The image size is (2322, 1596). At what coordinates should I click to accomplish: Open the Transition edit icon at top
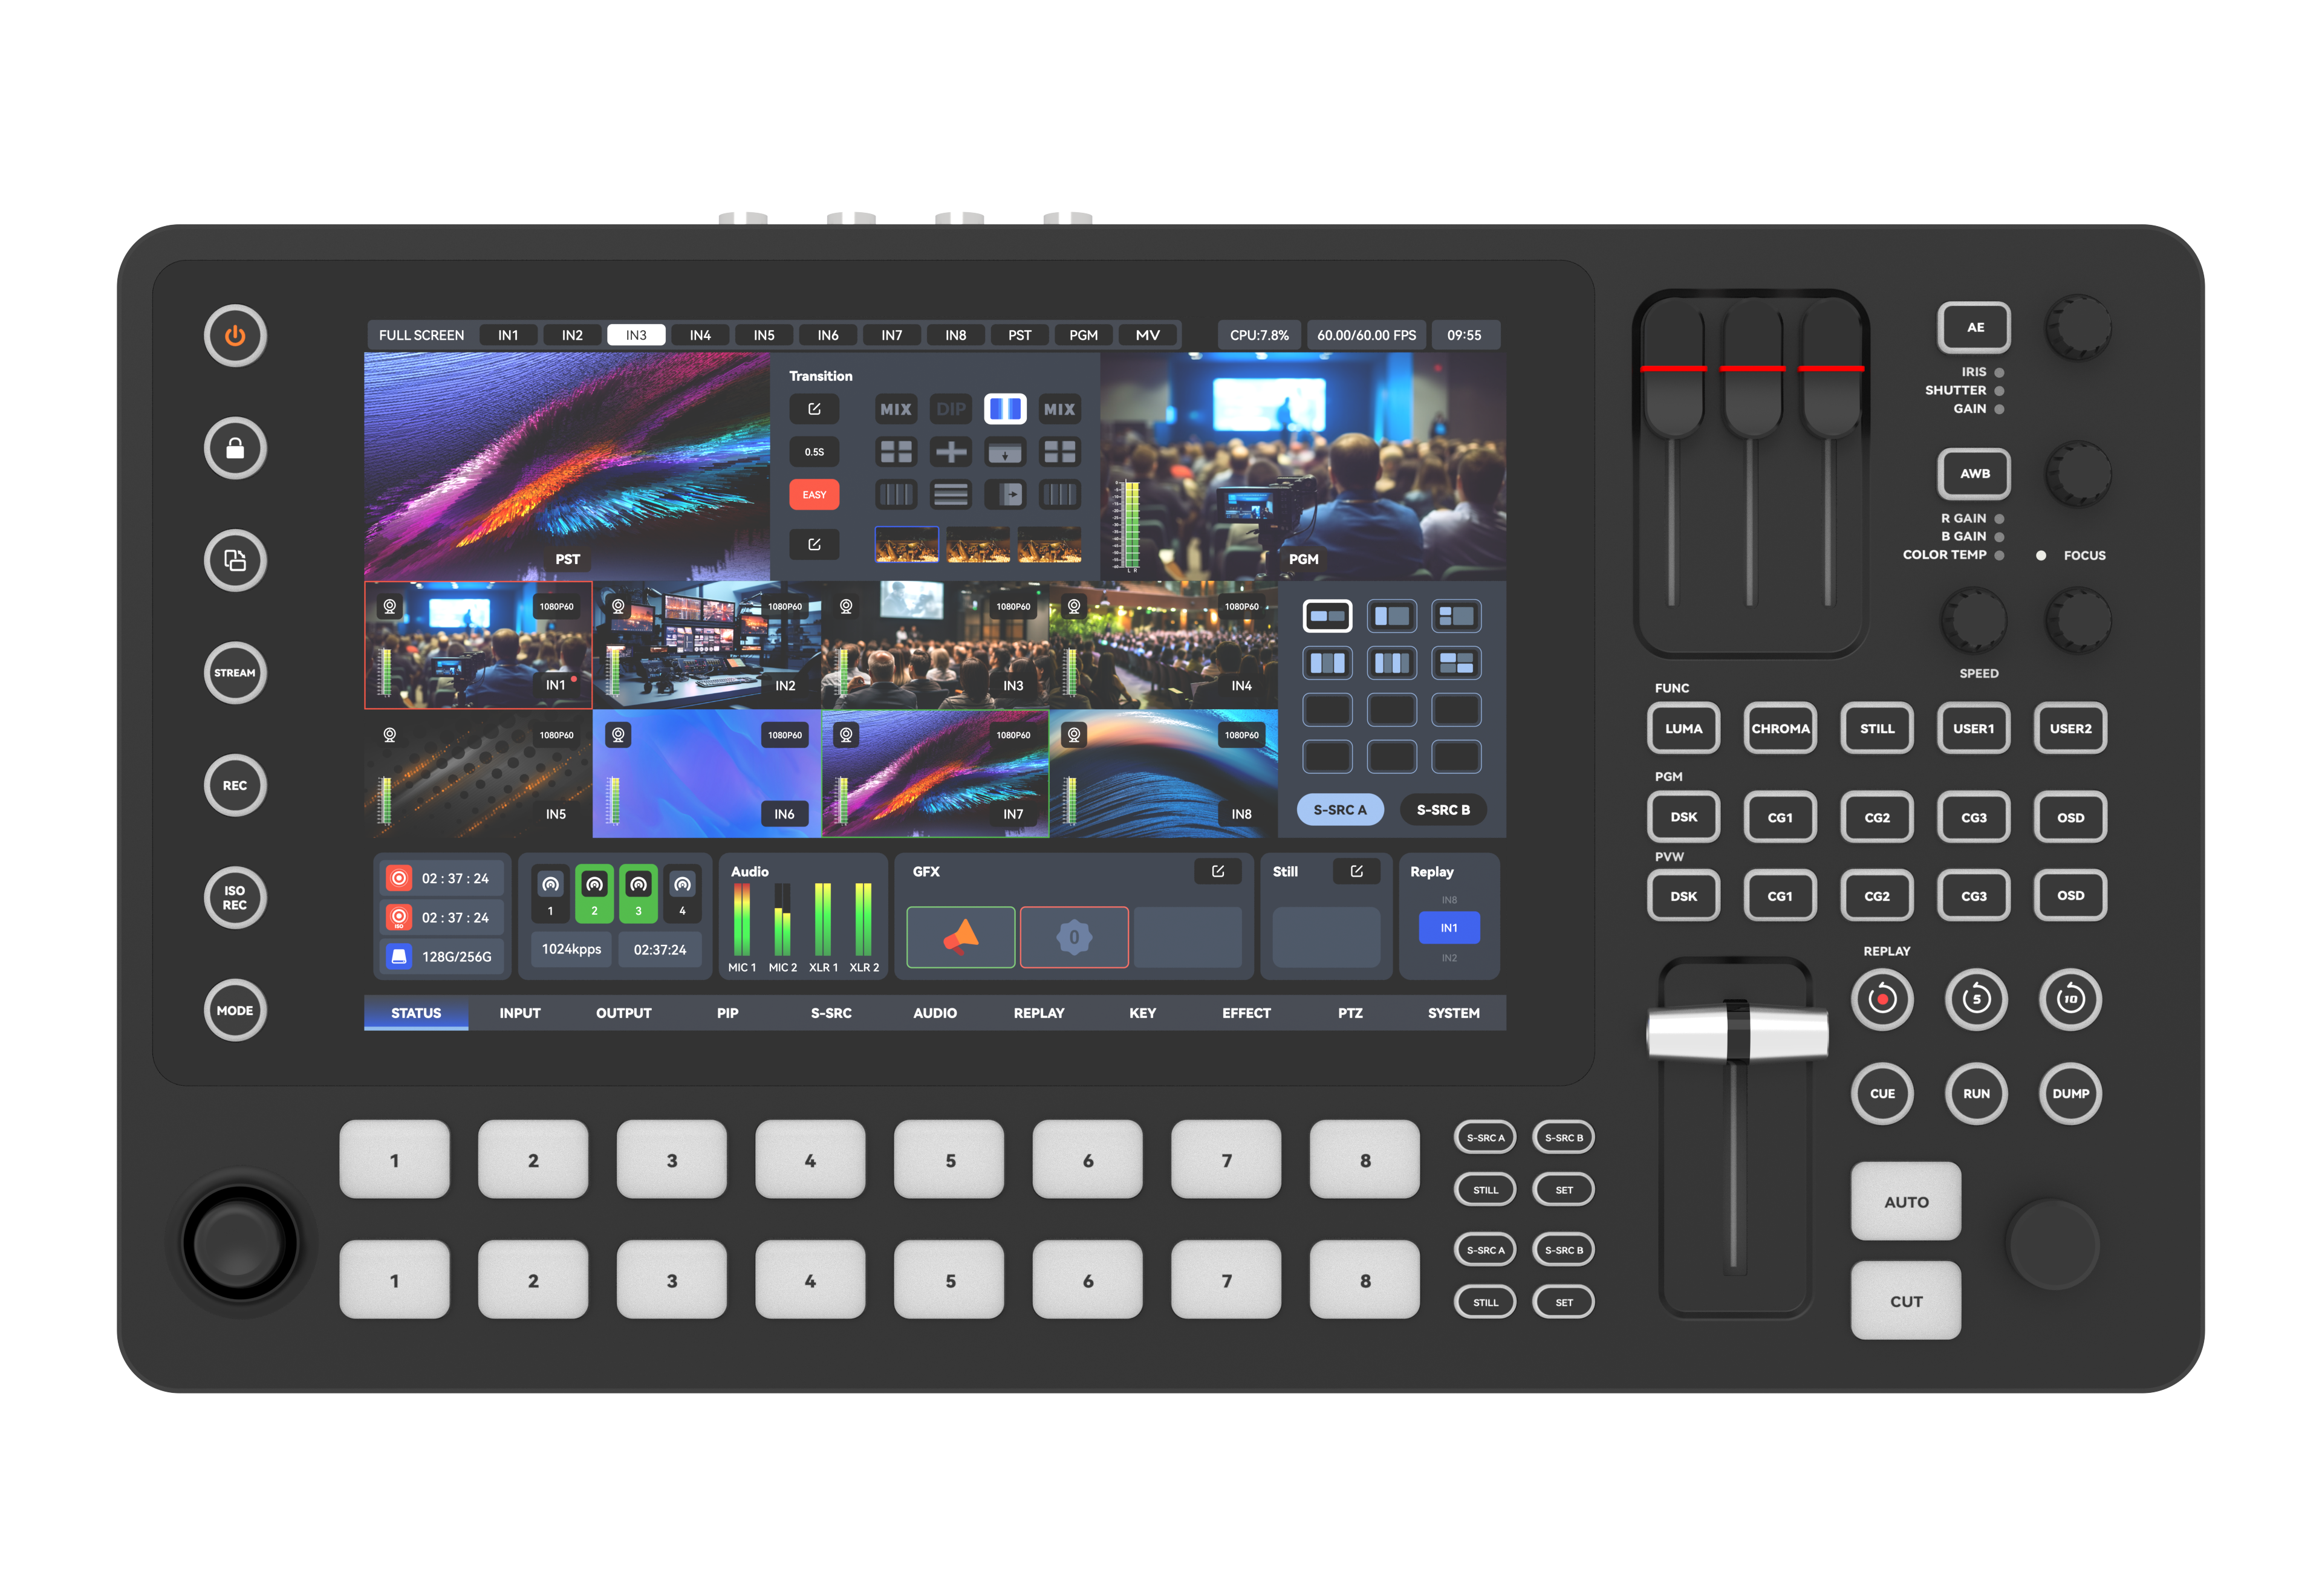814,409
